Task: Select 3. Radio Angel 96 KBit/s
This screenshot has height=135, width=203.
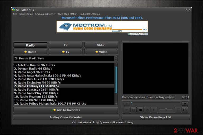Action: pos(64,72)
